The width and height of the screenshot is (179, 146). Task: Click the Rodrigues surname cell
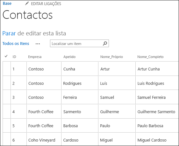click(80, 83)
